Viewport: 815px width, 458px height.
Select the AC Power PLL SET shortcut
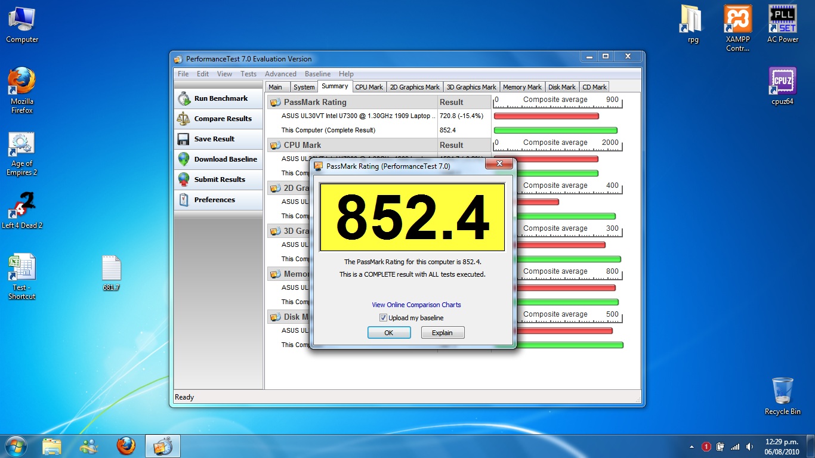(x=783, y=24)
